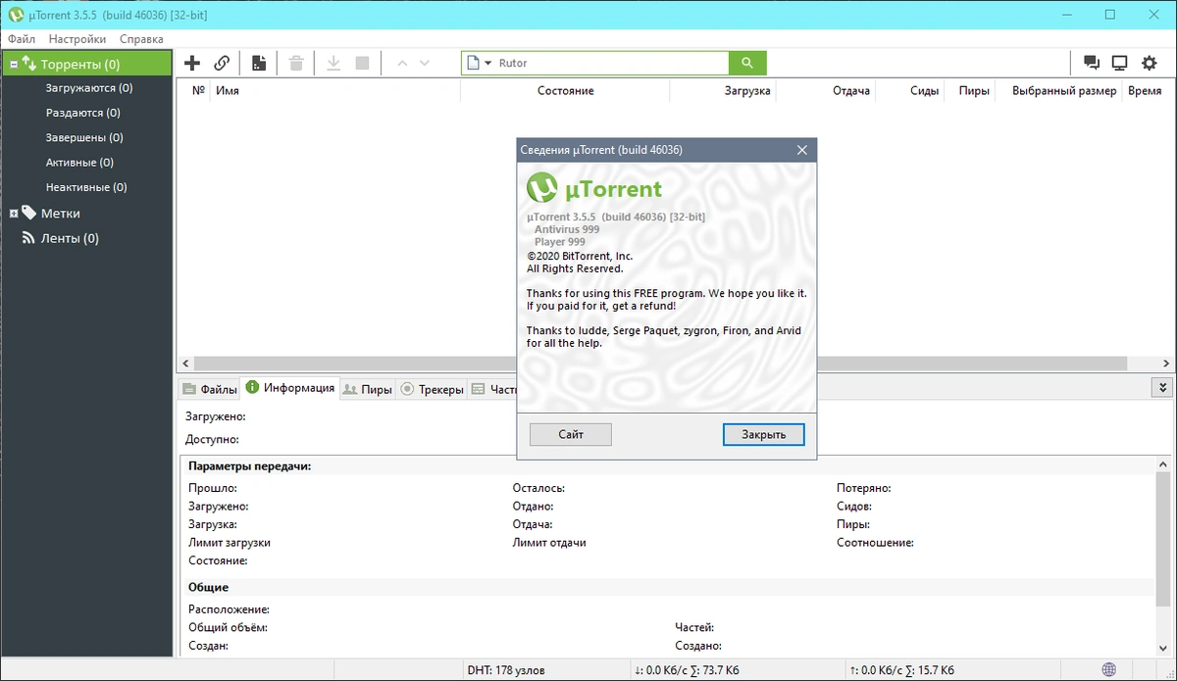Click the download speed status 73.7 Кб

(x=687, y=670)
